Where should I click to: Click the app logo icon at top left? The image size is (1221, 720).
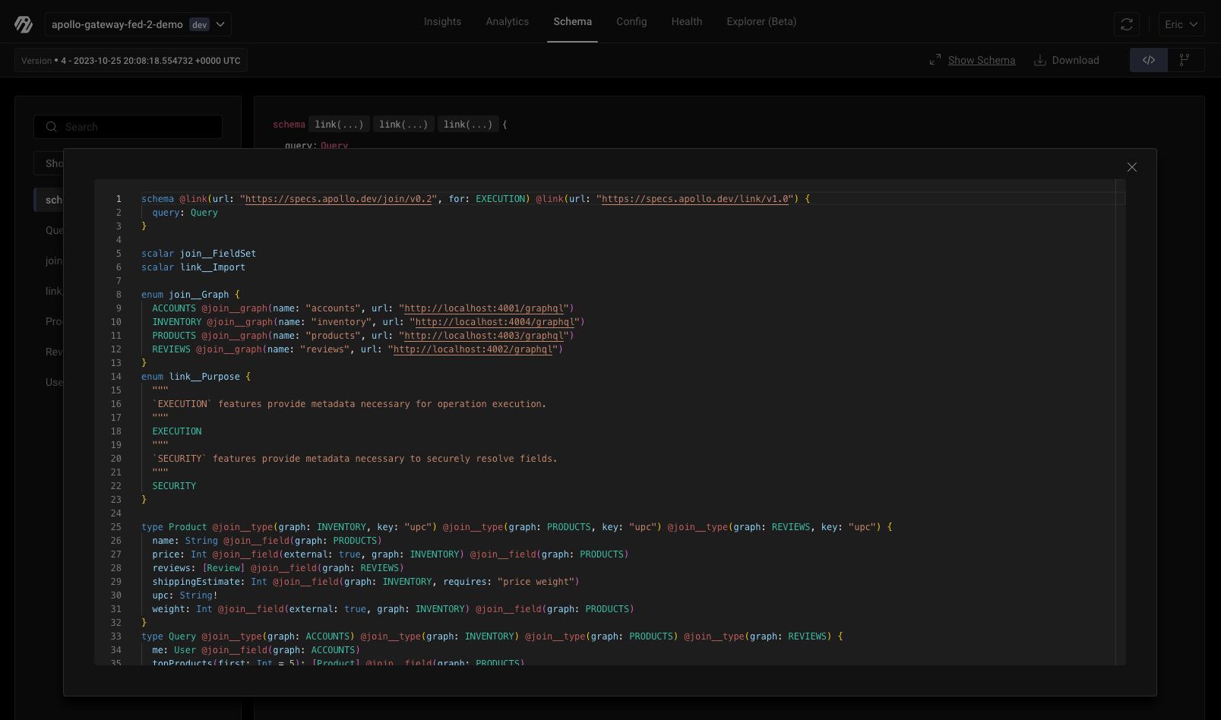pyautogui.click(x=24, y=24)
